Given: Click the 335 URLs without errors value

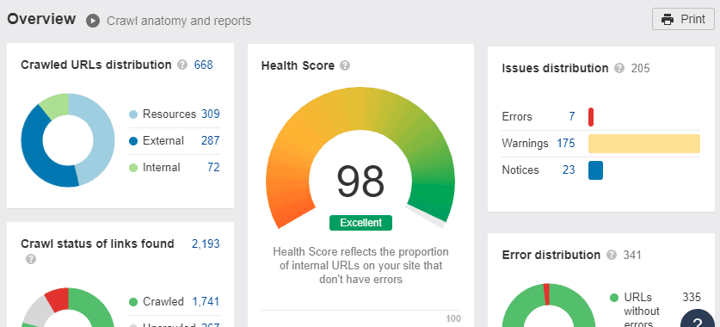Looking at the screenshot, I should 692,297.
